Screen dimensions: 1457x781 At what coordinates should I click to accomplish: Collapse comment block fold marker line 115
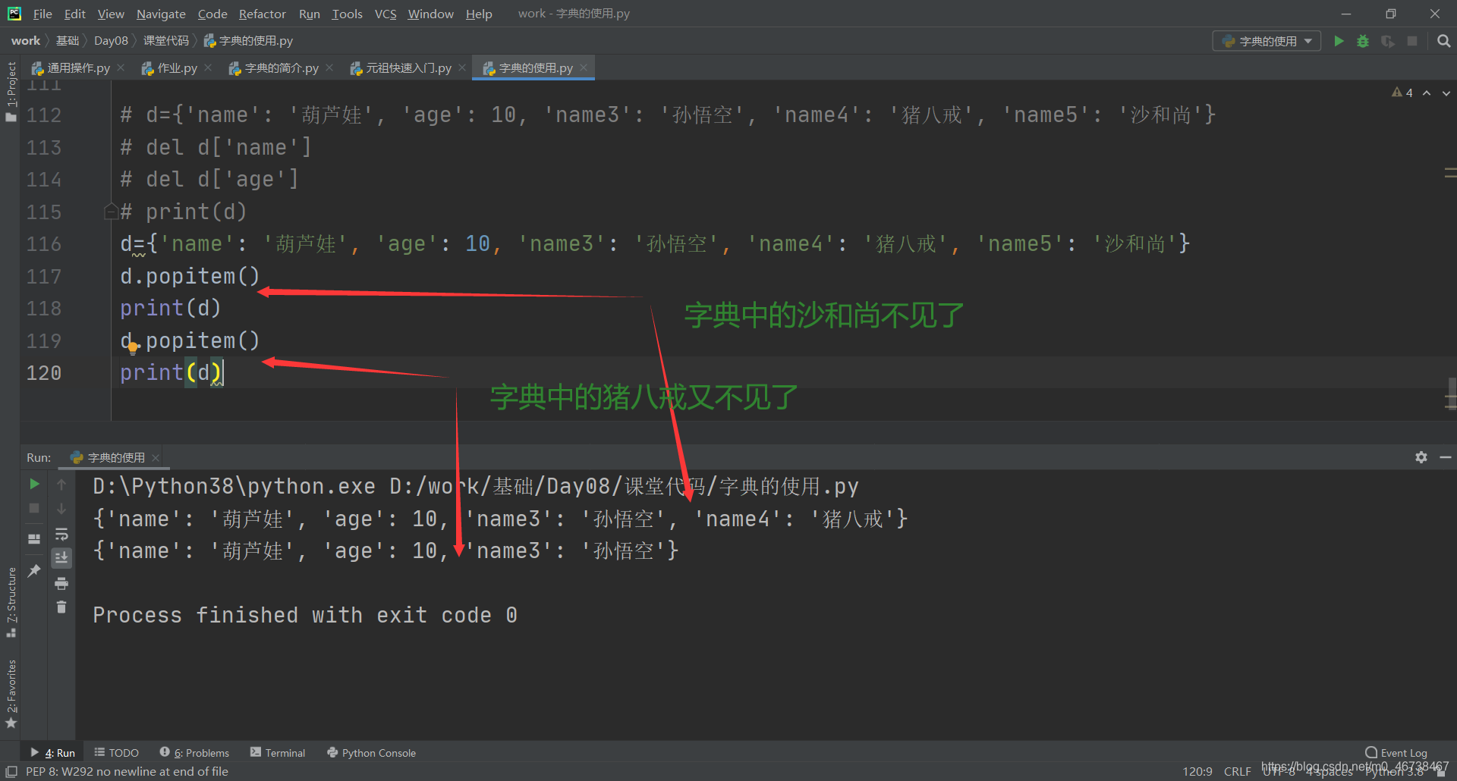(111, 212)
